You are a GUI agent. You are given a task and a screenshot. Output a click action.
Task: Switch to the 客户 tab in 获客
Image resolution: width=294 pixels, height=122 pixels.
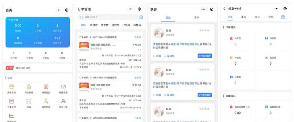click(197, 18)
